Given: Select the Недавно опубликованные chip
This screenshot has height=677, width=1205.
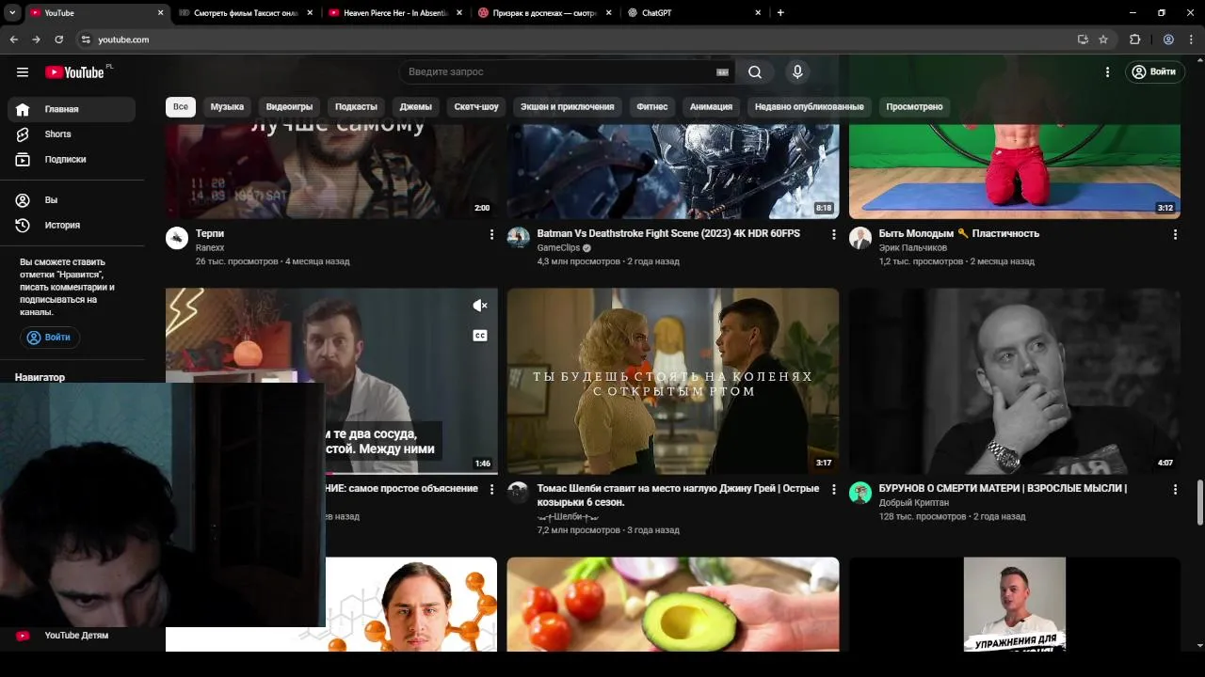Looking at the screenshot, I should (x=809, y=107).
